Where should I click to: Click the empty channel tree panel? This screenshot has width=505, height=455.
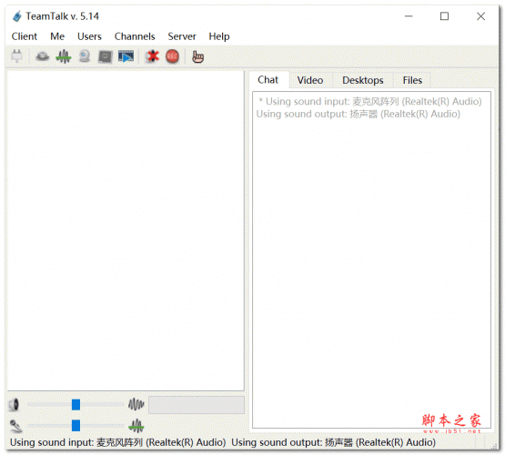pyautogui.click(x=126, y=230)
